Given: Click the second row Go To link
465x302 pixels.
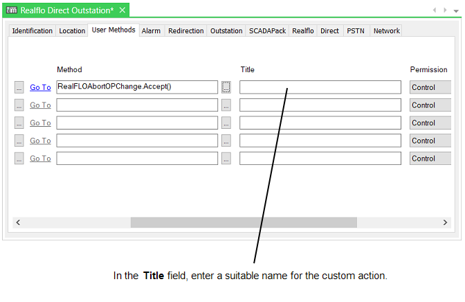Looking at the screenshot, I should coord(40,105).
